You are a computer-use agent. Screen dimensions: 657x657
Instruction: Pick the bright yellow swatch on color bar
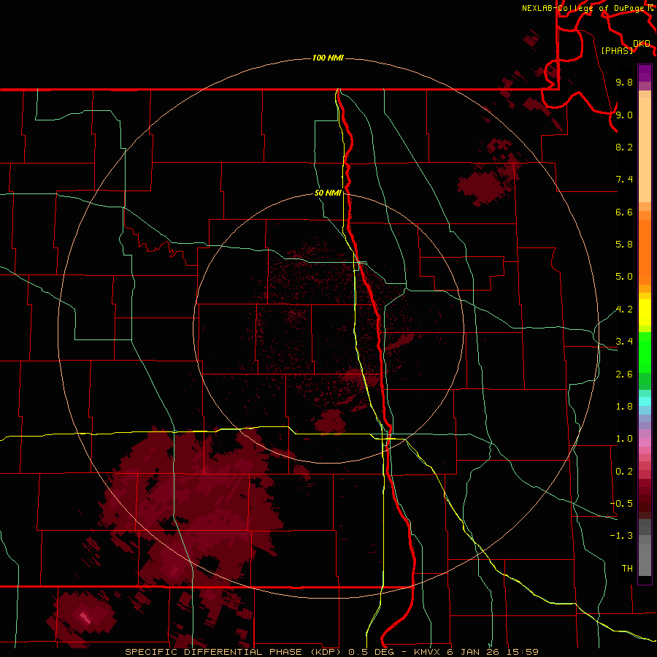[645, 312]
